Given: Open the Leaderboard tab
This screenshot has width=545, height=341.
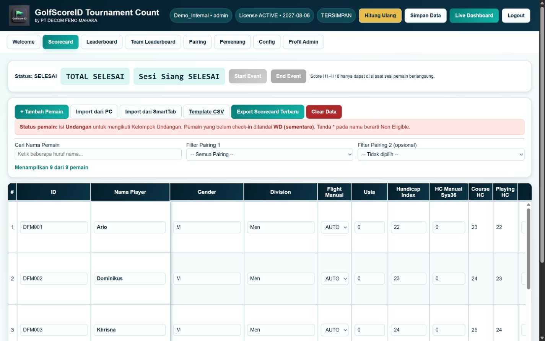Looking at the screenshot, I should [102, 42].
